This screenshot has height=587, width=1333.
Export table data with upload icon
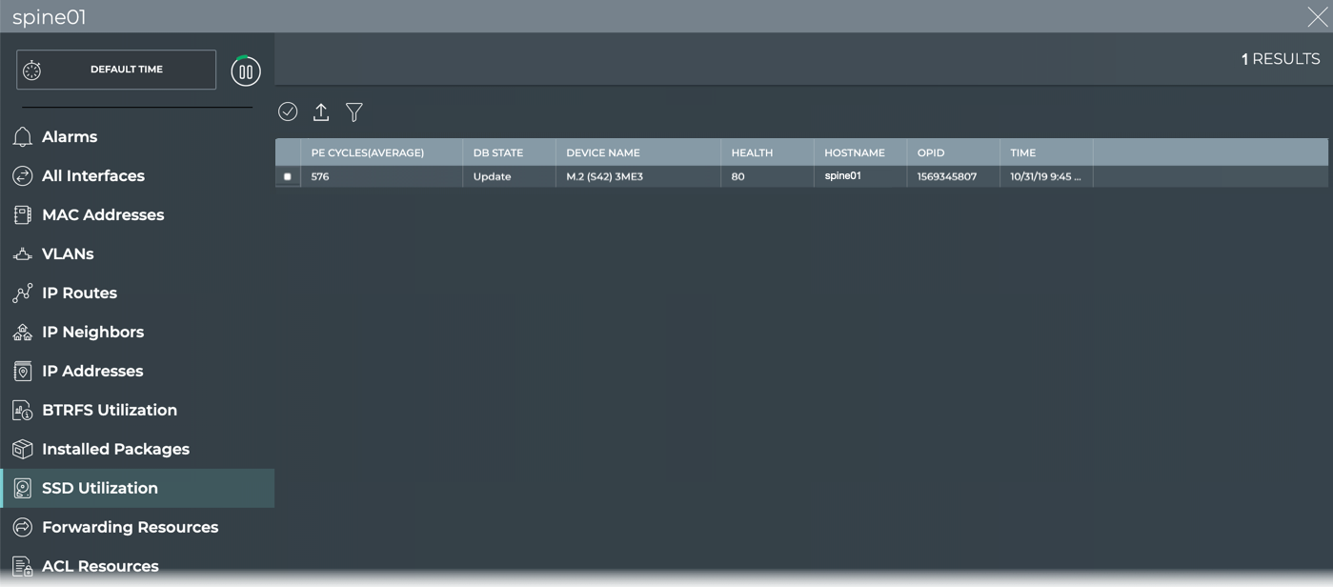pyautogui.click(x=321, y=112)
